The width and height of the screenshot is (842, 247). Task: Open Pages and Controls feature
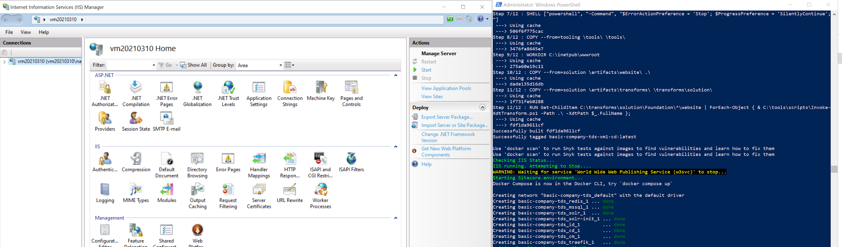pyautogui.click(x=351, y=94)
